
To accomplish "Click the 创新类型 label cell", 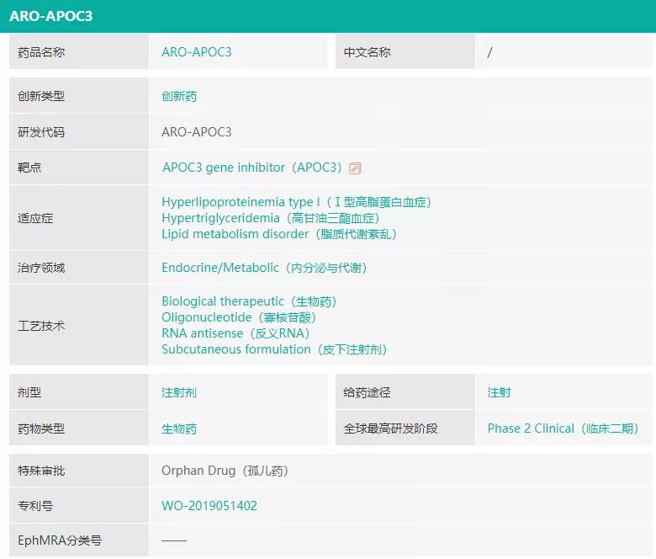I will [x=79, y=96].
